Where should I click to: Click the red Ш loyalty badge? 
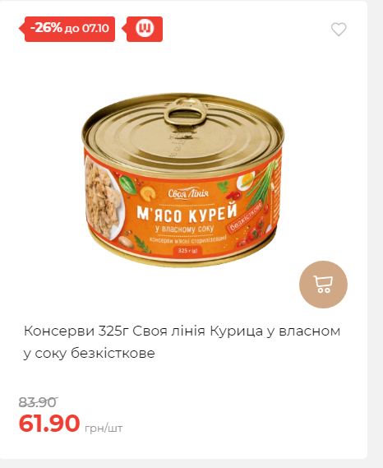(x=145, y=29)
